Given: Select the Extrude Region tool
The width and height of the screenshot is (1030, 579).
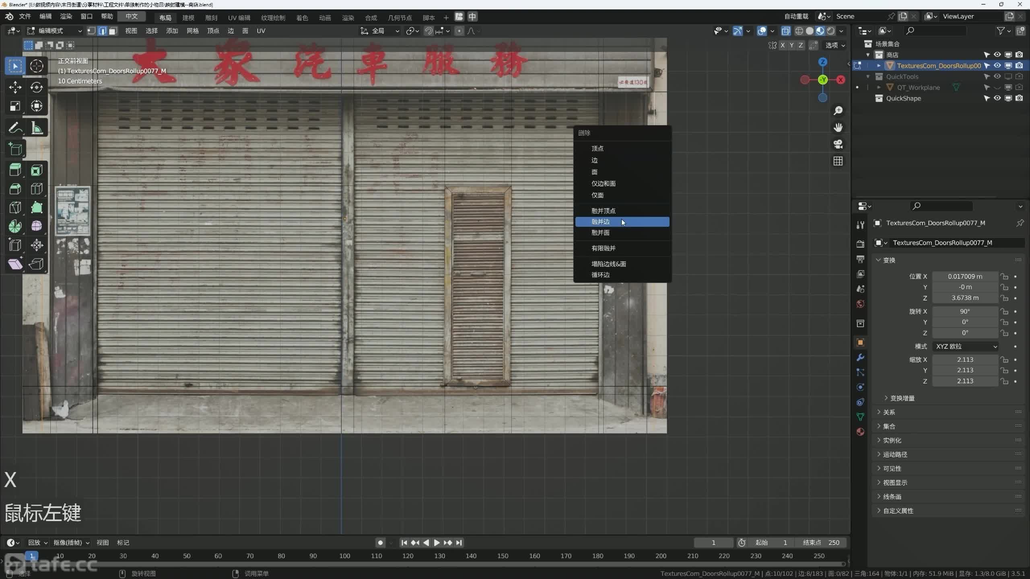Looking at the screenshot, I should 15,170.
